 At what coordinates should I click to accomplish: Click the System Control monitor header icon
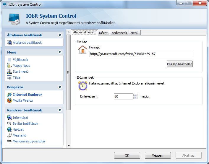pos(14,19)
